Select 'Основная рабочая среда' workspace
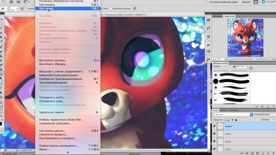The image size is (276, 155). coord(223,2)
